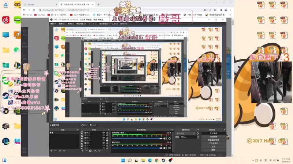Viewport: 293px width, 164px height.
Task: Click 停止串流 stop streaming button
Action: pyautogui.click(x=214, y=133)
